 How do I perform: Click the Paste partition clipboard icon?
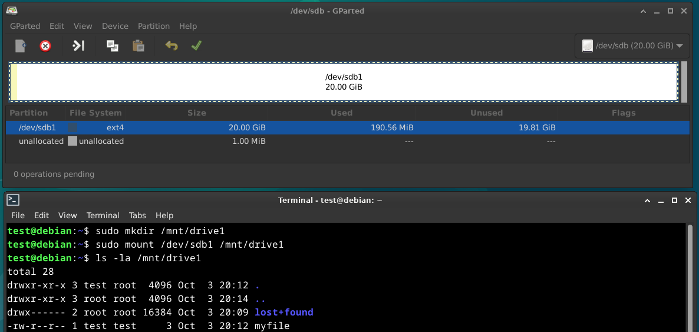[139, 46]
